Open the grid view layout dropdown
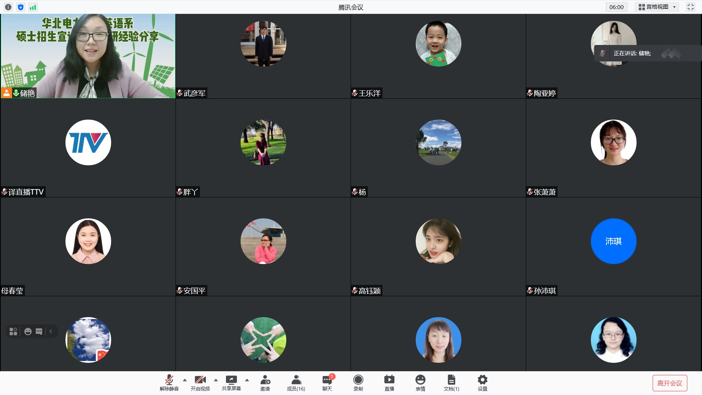 pyautogui.click(x=657, y=7)
